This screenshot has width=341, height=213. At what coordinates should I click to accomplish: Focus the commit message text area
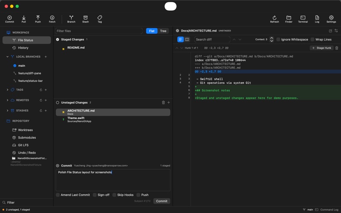click(x=113, y=180)
